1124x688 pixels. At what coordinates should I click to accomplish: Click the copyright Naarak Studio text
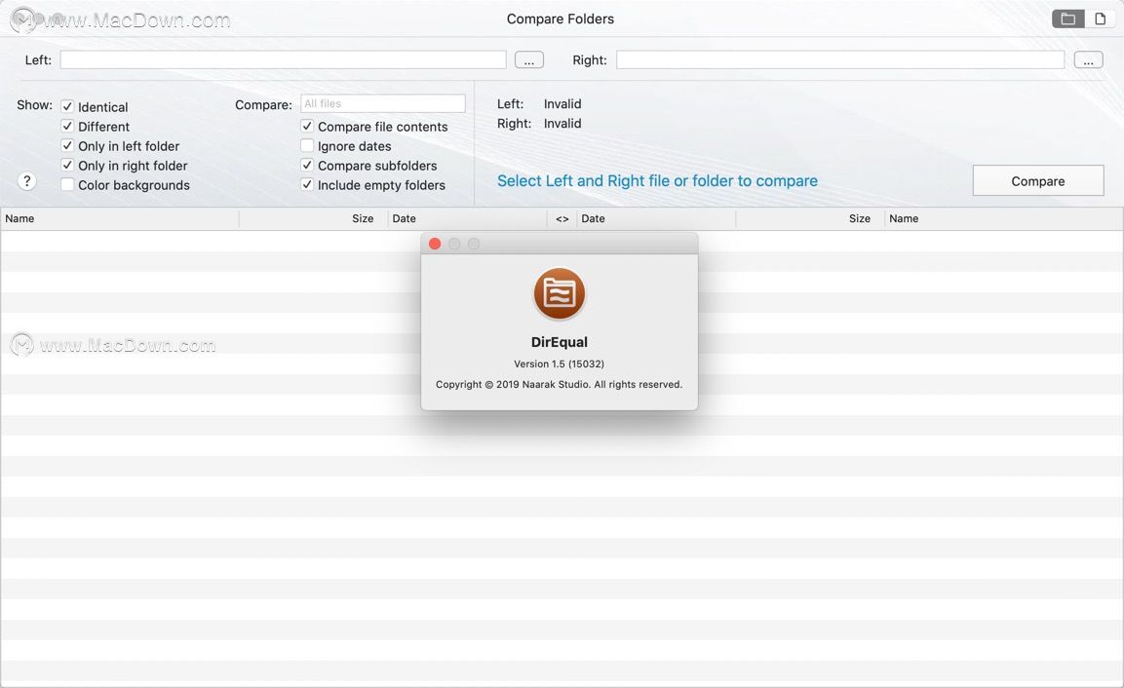click(560, 384)
